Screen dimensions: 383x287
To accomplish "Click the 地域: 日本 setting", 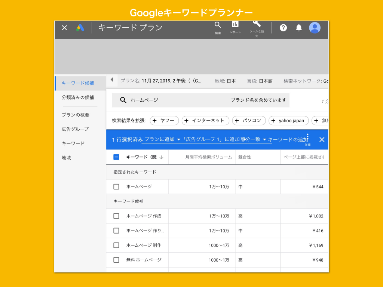I will (225, 81).
